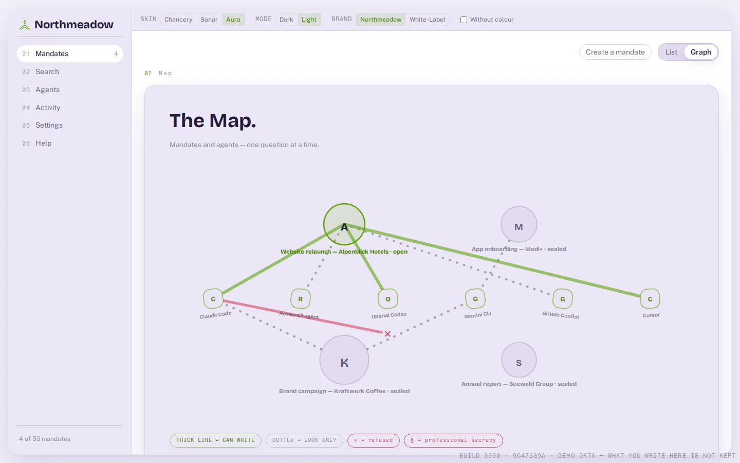Click the Cursor agent node
Image resolution: width=740 pixels, height=463 pixels.
[x=650, y=299]
